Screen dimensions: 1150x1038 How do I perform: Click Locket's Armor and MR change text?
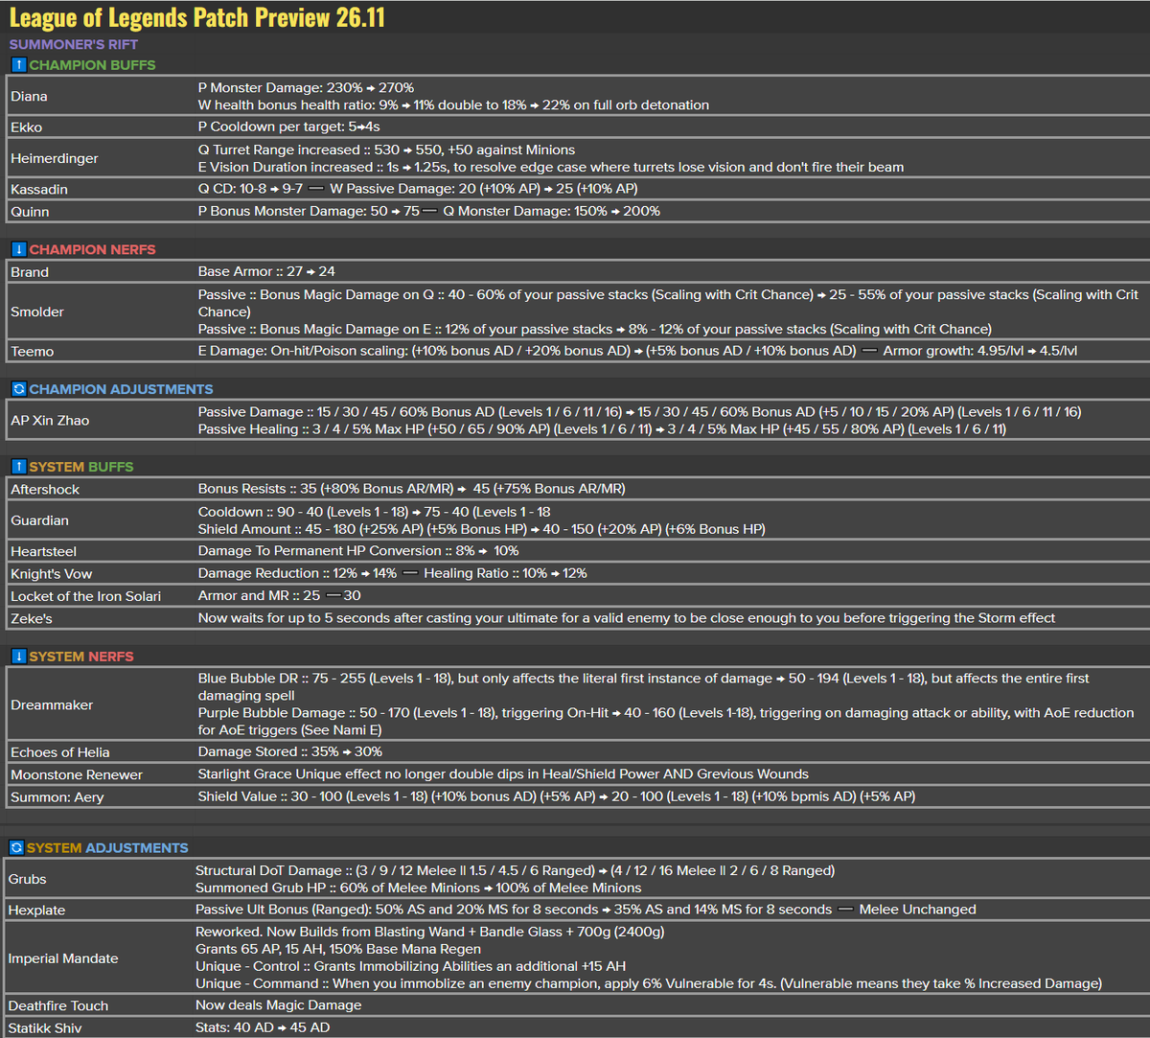click(x=280, y=595)
